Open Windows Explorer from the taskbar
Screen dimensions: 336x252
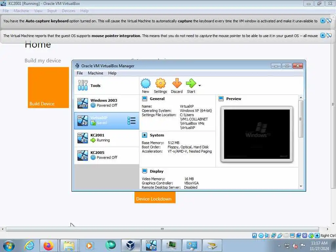(69, 245)
